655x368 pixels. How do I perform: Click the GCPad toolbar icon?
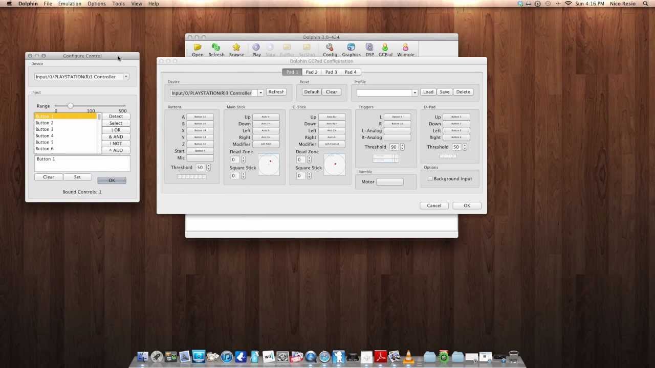pos(385,50)
